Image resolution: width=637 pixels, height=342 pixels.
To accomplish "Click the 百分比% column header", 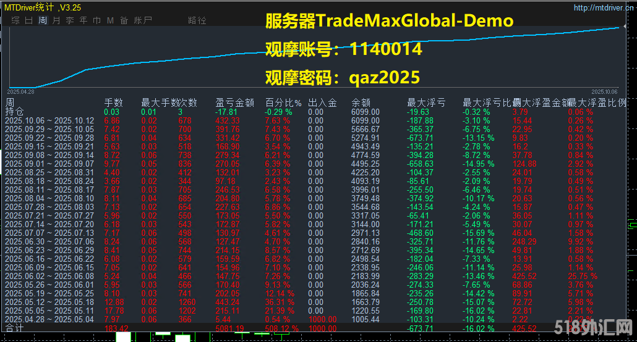I will tap(284, 102).
